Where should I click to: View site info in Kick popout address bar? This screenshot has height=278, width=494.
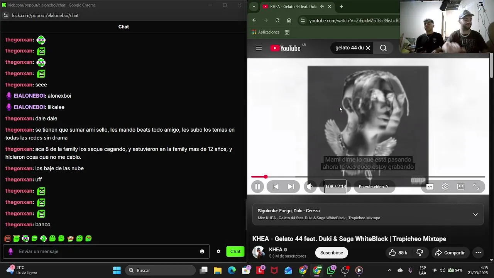coord(5,15)
